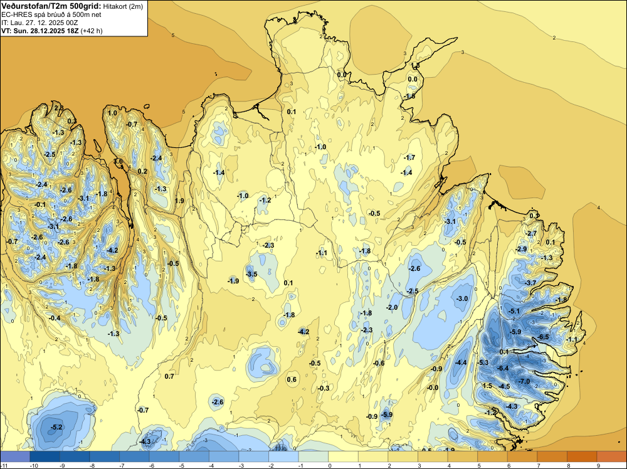Click the temperature value -2.7

(x=531, y=233)
